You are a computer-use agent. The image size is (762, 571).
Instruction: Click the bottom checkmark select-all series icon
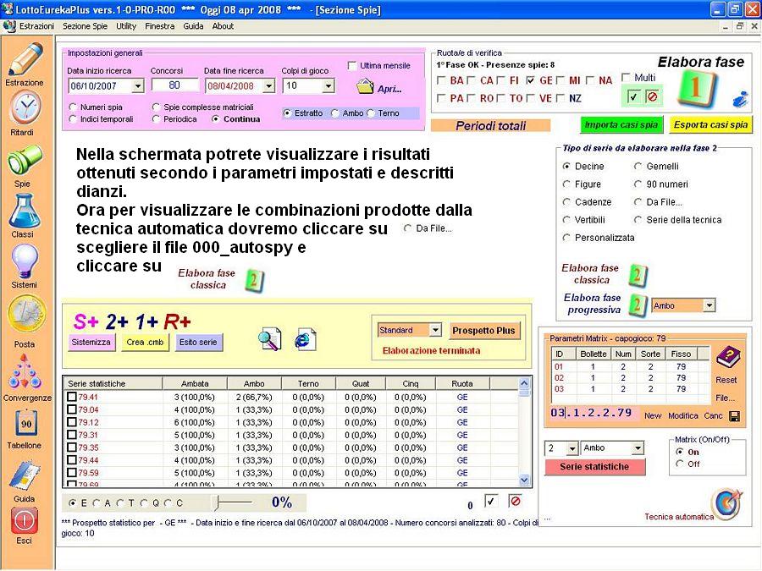tap(491, 501)
